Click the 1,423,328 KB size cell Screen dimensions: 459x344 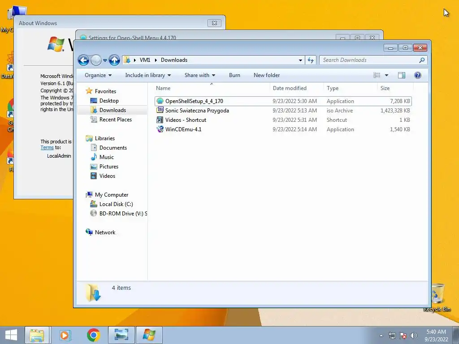[395, 111]
